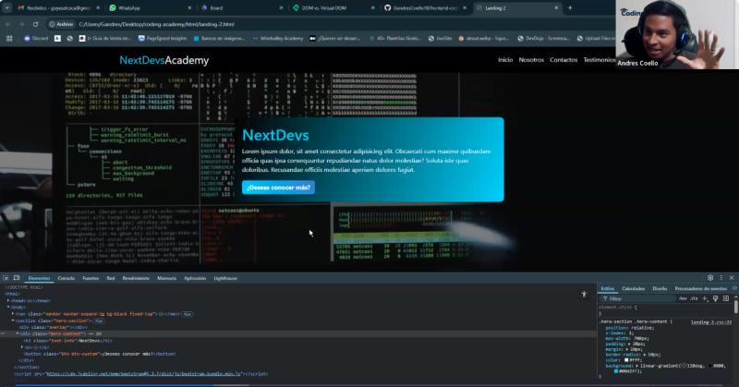Expand the padding shorthand property arrow

pyautogui.click(x=627, y=345)
